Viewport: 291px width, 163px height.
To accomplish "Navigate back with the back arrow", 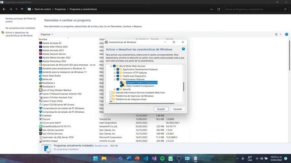I will point(4,9).
